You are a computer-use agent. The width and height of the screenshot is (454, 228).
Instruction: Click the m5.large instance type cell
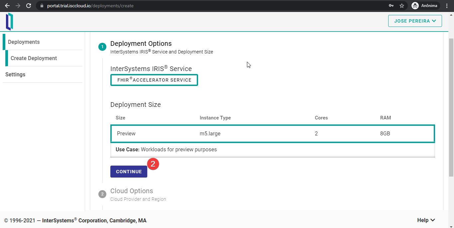click(x=210, y=133)
